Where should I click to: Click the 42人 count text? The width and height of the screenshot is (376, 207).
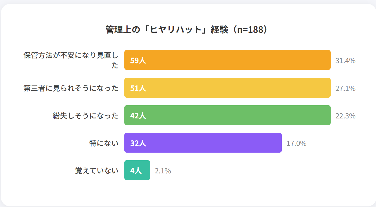pos(138,116)
